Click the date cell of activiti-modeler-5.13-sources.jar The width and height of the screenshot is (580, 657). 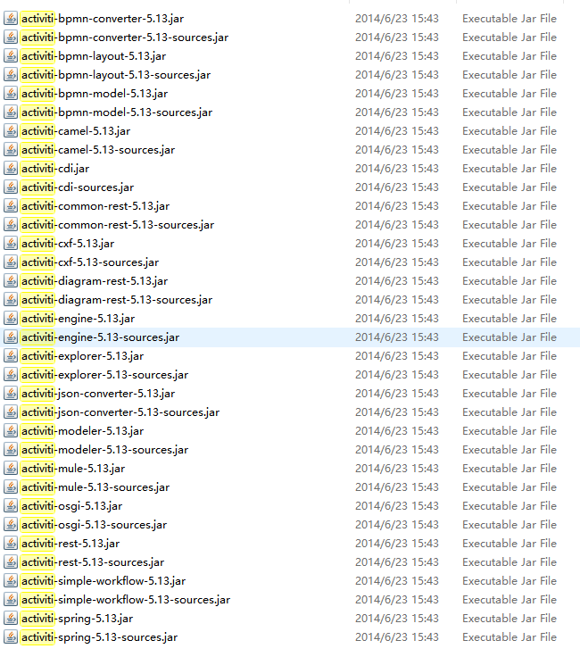tap(397, 450)
